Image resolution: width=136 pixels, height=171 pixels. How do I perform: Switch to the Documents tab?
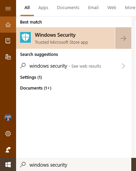click(68, 8)
